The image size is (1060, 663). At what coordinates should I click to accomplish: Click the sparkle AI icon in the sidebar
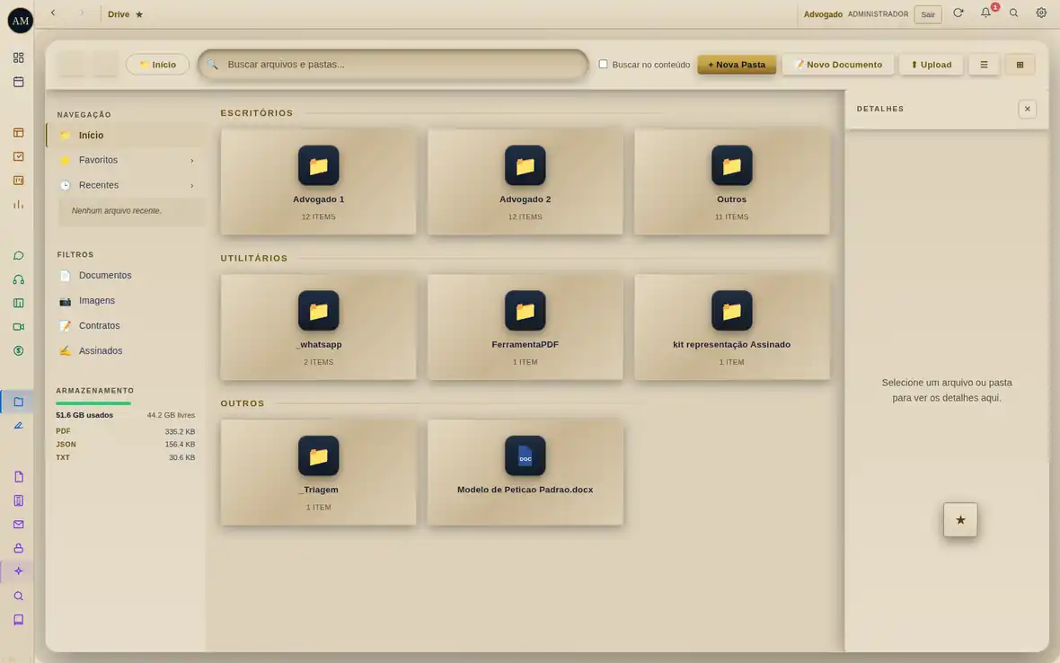[x=18, y=571]
